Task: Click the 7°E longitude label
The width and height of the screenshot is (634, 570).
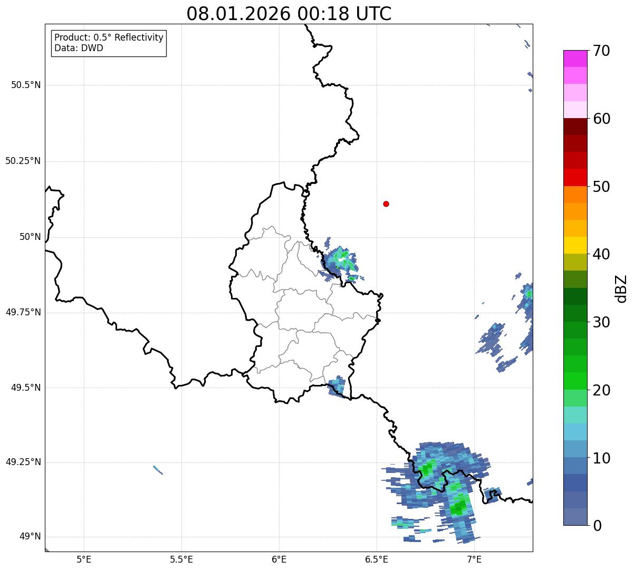Action: tap(474, 559)
